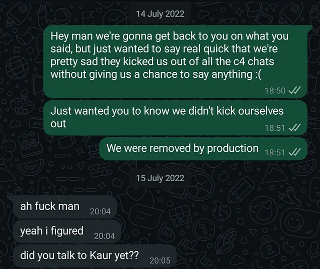Click the double-tick on 'We were removed by production'
320x269 pixels.
[294, 152]
